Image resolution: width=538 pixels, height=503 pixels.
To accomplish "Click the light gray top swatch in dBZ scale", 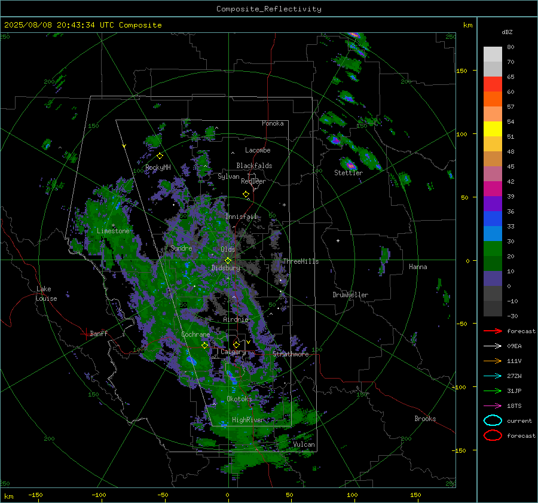I will click(x=493, y=54).
